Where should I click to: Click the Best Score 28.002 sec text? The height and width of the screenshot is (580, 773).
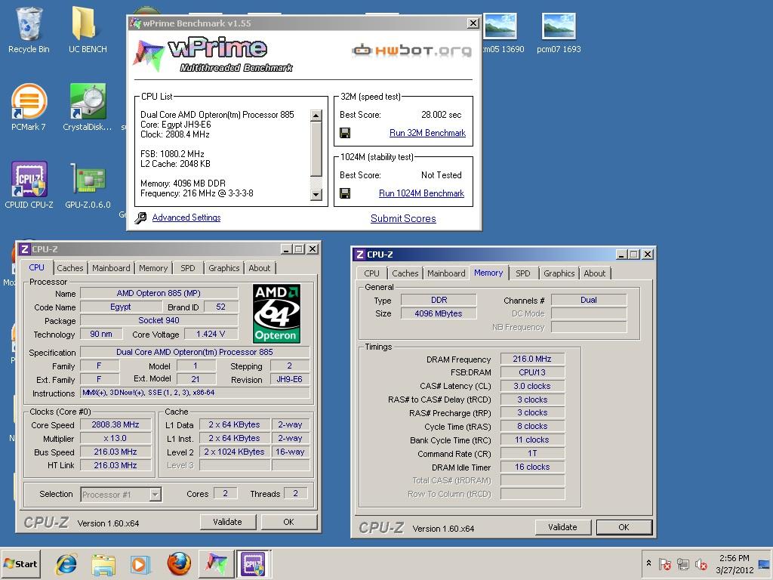[441, 115]
